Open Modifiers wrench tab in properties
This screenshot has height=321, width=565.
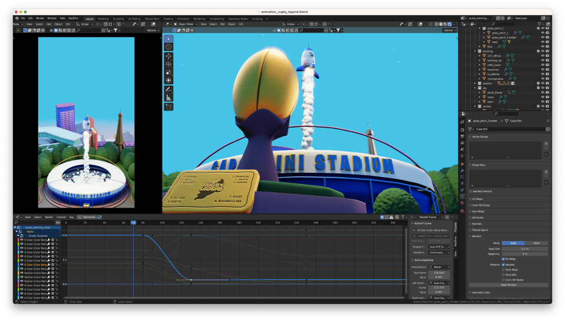(x=462, y=170)
